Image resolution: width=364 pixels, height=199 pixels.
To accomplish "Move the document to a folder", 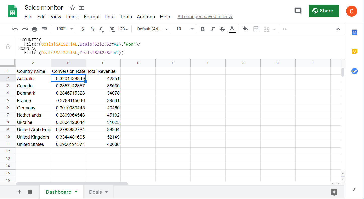I will pos(82,8).
